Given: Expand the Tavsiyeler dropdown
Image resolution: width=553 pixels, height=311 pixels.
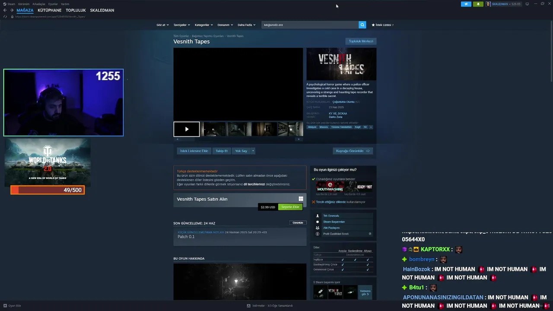Looking at the screenshot, I should tap(182, 25).
